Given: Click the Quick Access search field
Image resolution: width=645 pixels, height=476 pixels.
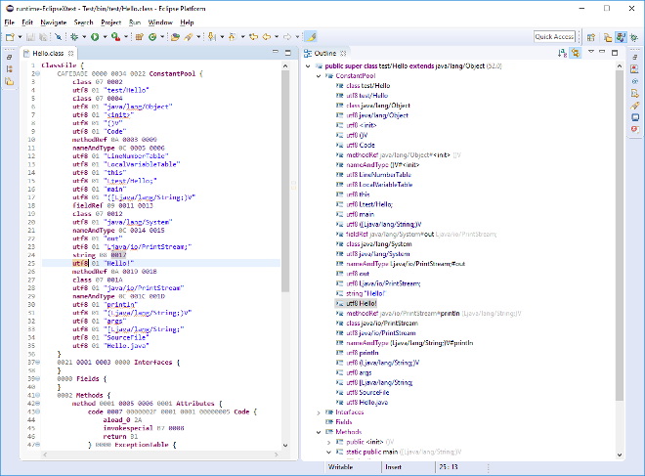Looking at the screenshot, I should coord(554,36).
